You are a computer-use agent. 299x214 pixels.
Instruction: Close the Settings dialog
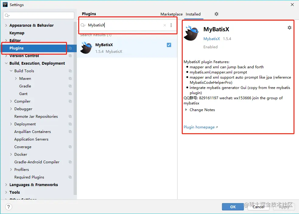click(292, 5)
